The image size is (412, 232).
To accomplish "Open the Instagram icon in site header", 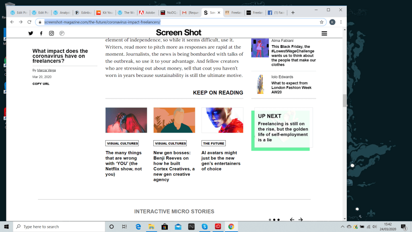I will pyautogui.click(x=51, y=33).
